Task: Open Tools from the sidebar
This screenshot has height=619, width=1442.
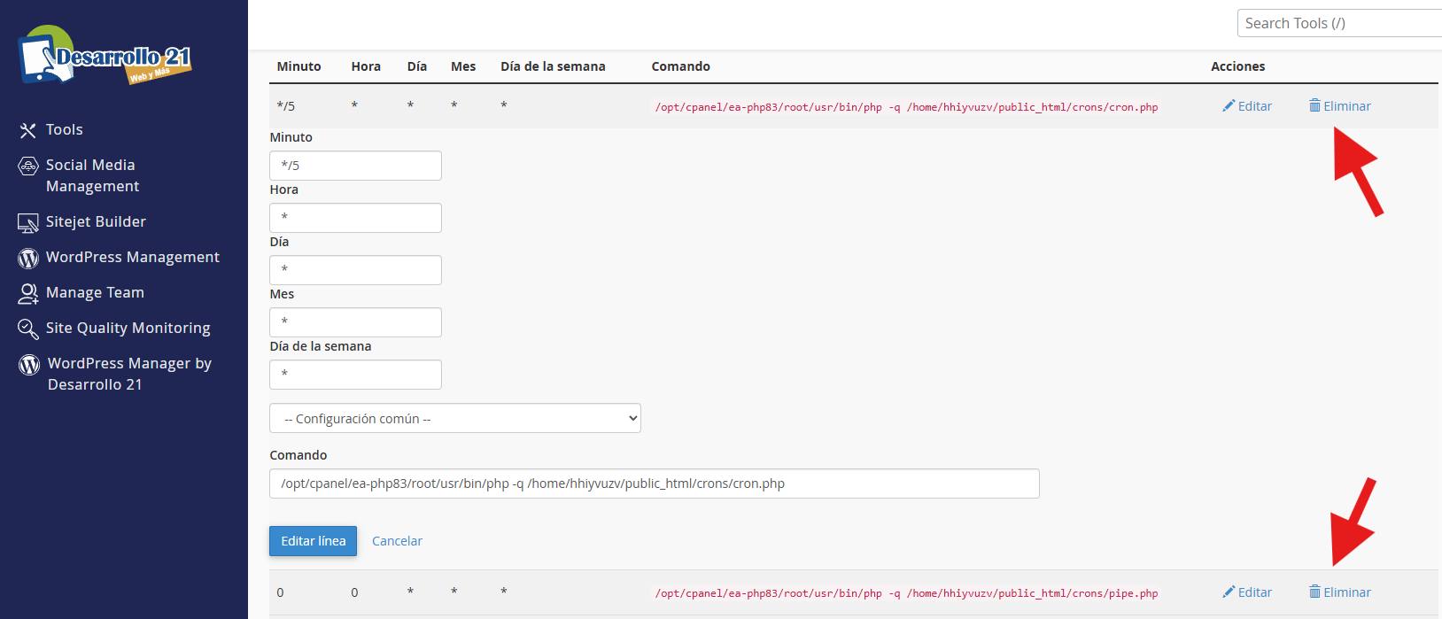Action: coord(64,130)
